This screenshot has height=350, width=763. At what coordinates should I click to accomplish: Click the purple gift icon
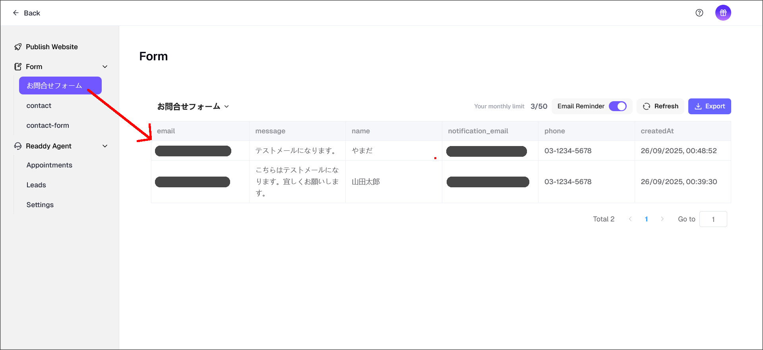pos(723,13)
